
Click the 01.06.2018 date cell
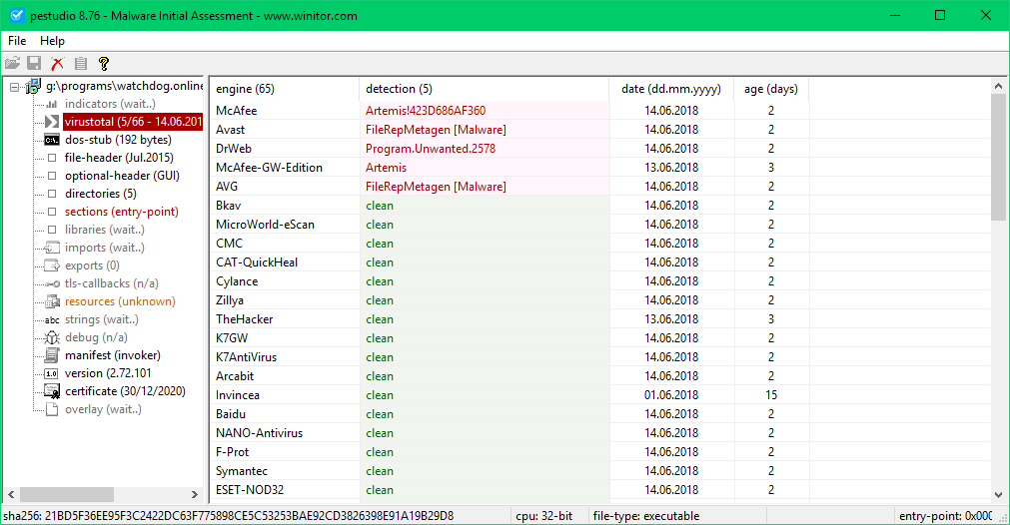click(x=671, y=395)
